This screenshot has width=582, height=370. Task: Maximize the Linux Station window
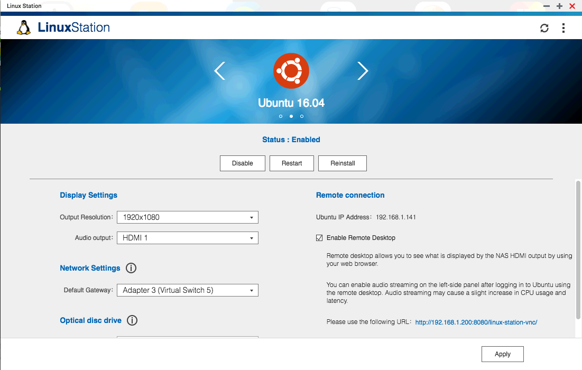point(559,6)
